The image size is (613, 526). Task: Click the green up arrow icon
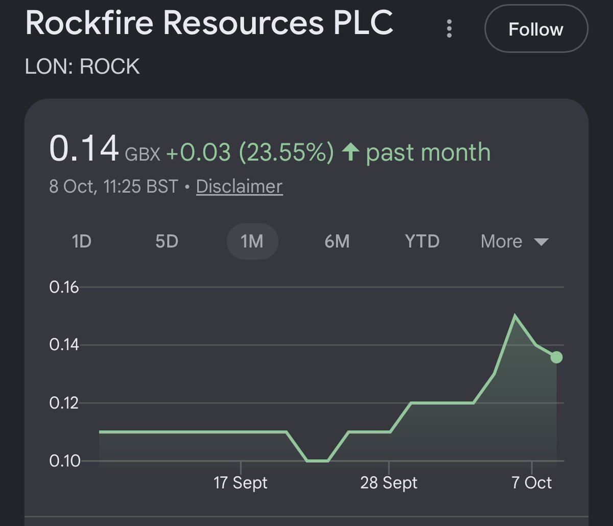point(350,152)
